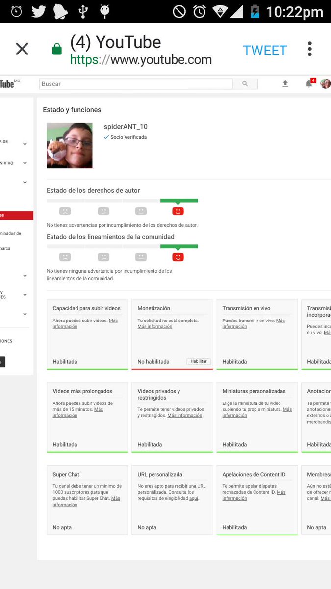Viewport: 331px width, 589px height.
Task: Open the three-dot overflow menu
Action: [x=310, y=49]
